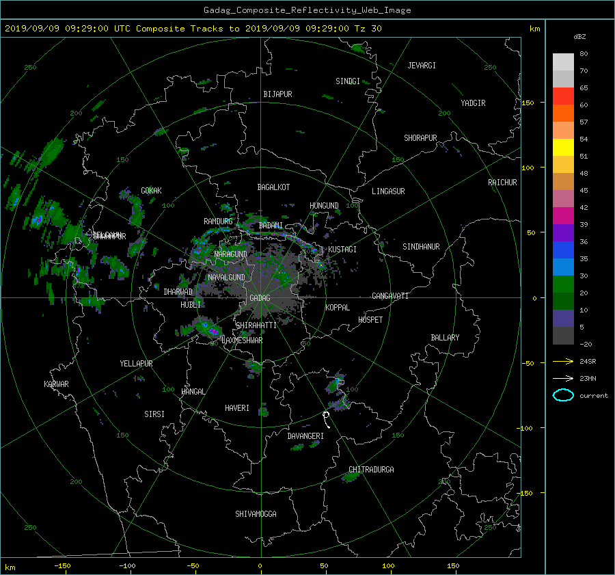The width and height of the screenshot is (615, 575).
Task: Select the GOKAK label
Action: coord(152,191)
